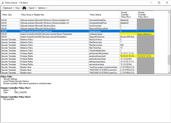The image size is (171, 123).
Task: Open the Export menu
Action: tap(33, 8)
